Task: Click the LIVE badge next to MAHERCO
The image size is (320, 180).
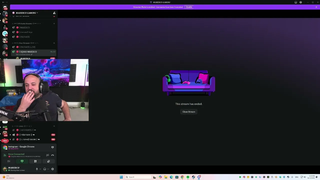Action: (x=52, y=58)
